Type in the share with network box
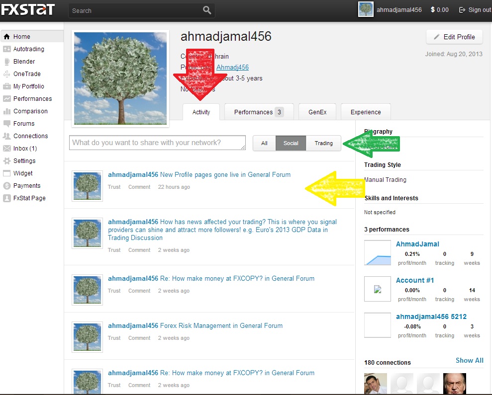492x395 pixels. click(157, 143)
